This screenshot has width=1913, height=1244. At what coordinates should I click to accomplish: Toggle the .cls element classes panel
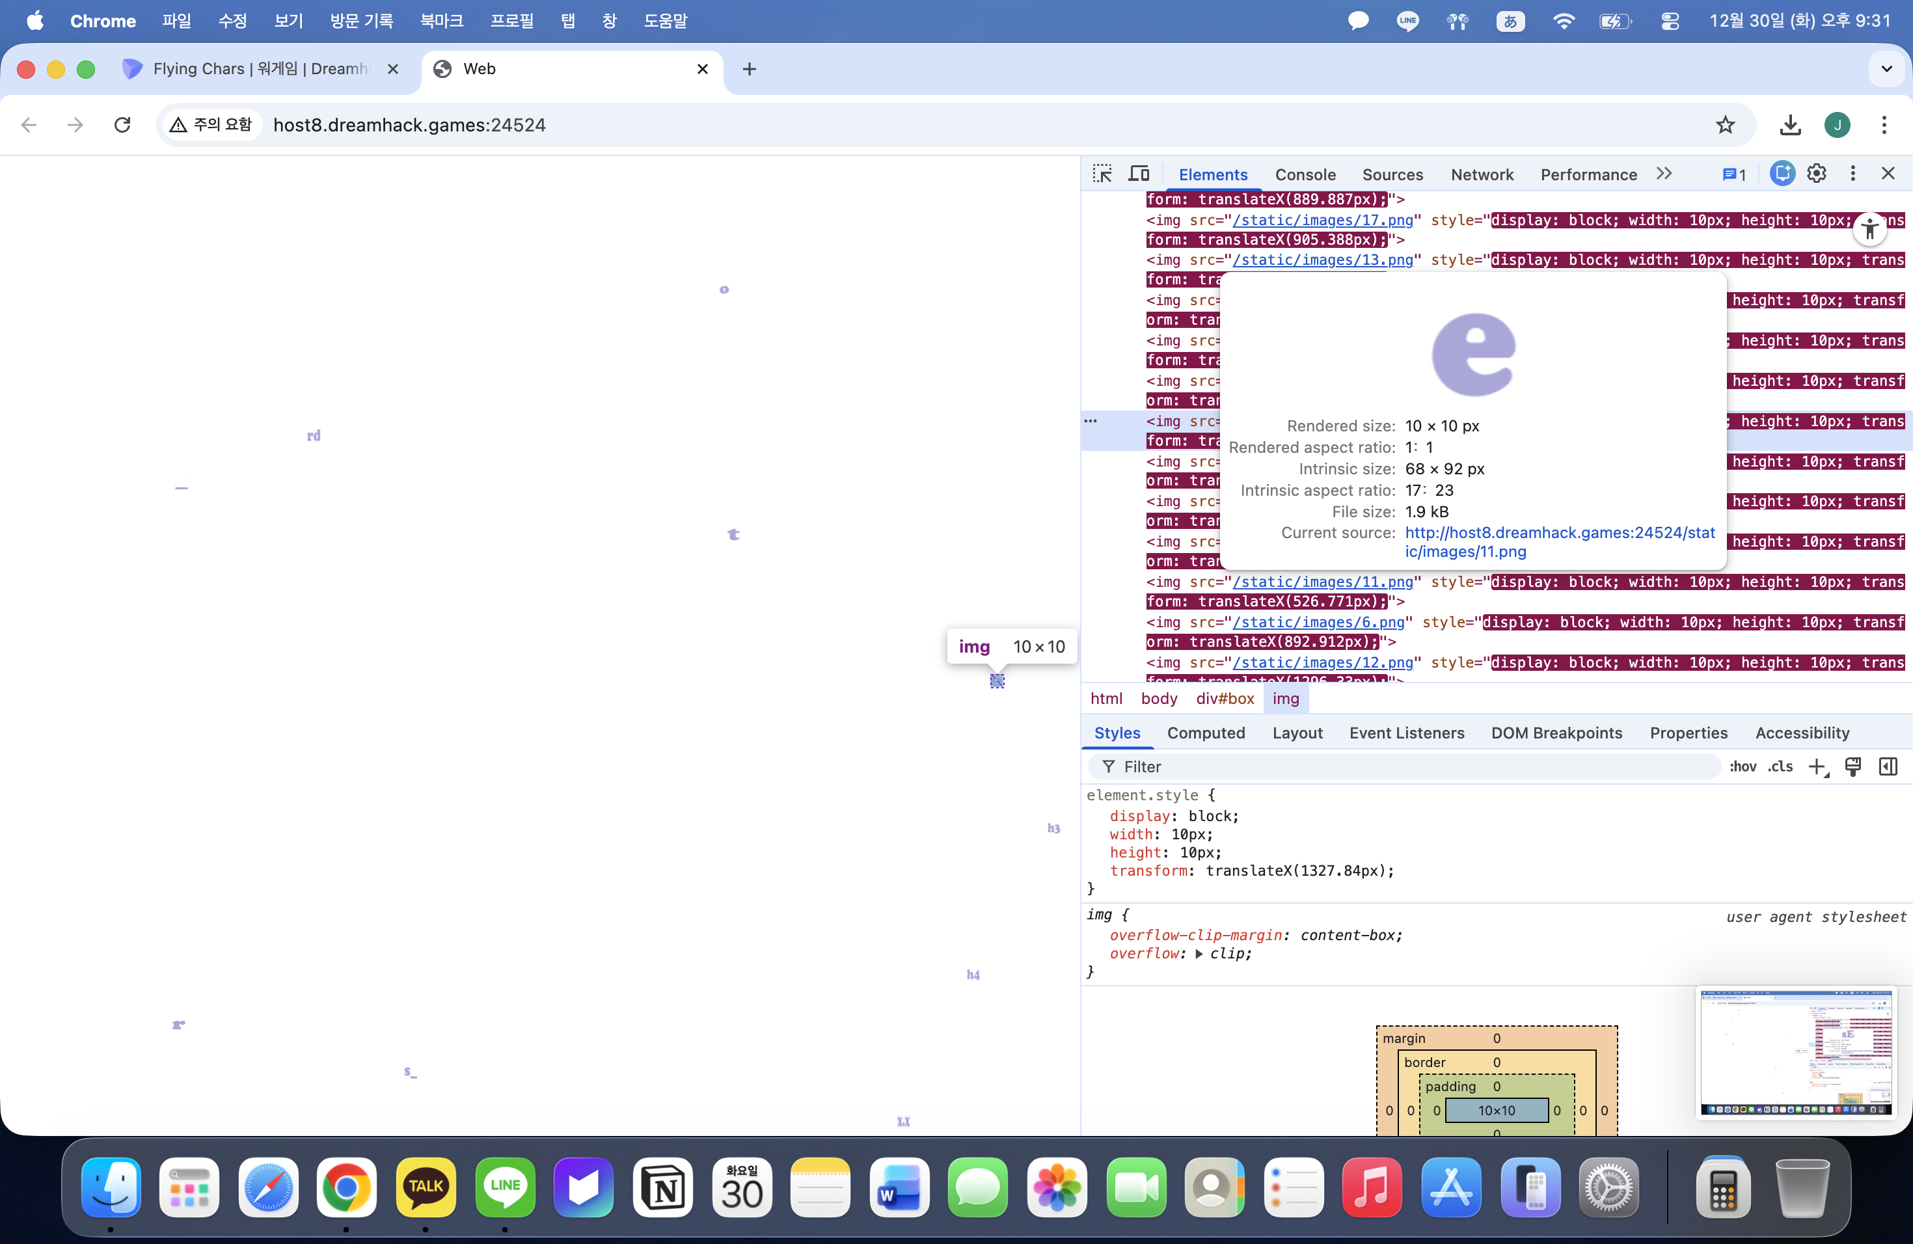[x=1780, y=766]
